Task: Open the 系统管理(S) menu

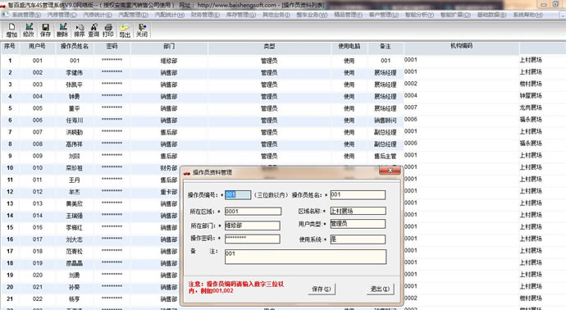Action: [x=26, y=15]
